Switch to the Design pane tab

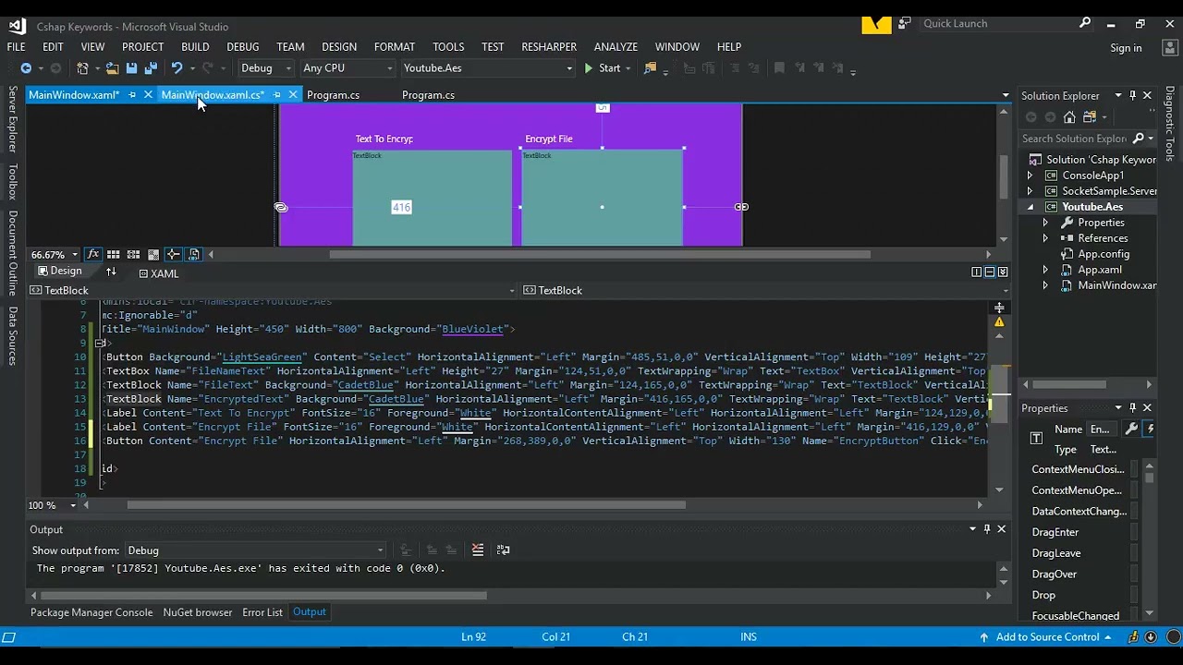coord(59,272)
